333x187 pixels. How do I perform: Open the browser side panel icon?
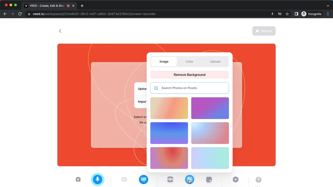(x=296, y=14)
